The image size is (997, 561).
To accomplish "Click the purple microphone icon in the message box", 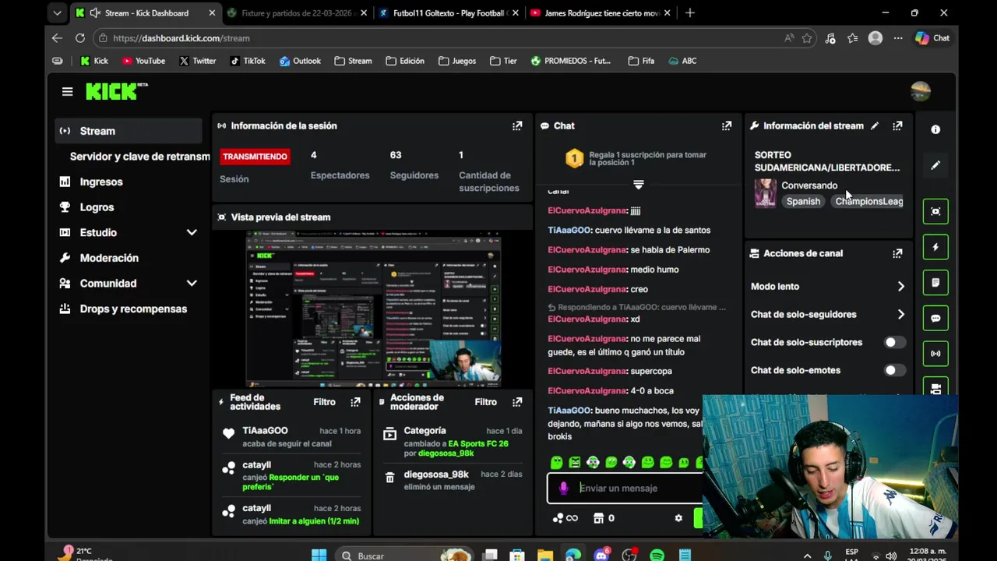I will pos(564,488).
